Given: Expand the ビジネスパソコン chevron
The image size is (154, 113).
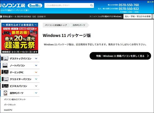Looking at the screenshot, I should coord(36,86).
